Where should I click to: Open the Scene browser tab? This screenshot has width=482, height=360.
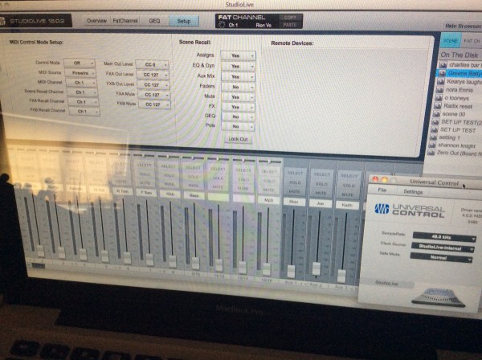450,41
